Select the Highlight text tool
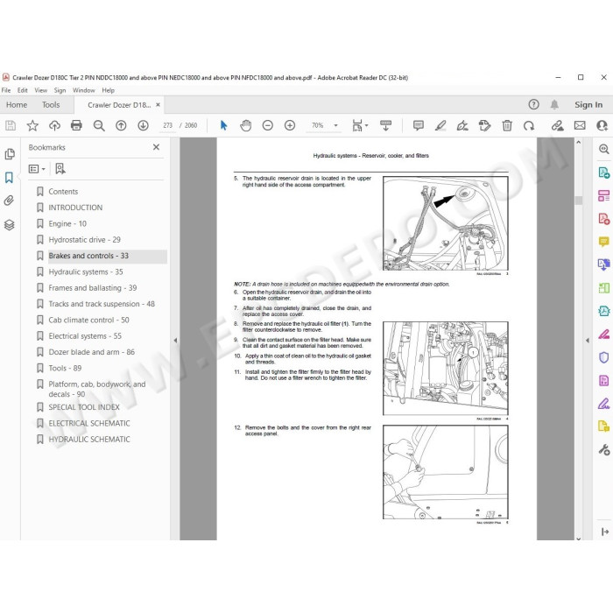The width and height of the screenshot is (613, 613). click(440, 125)
